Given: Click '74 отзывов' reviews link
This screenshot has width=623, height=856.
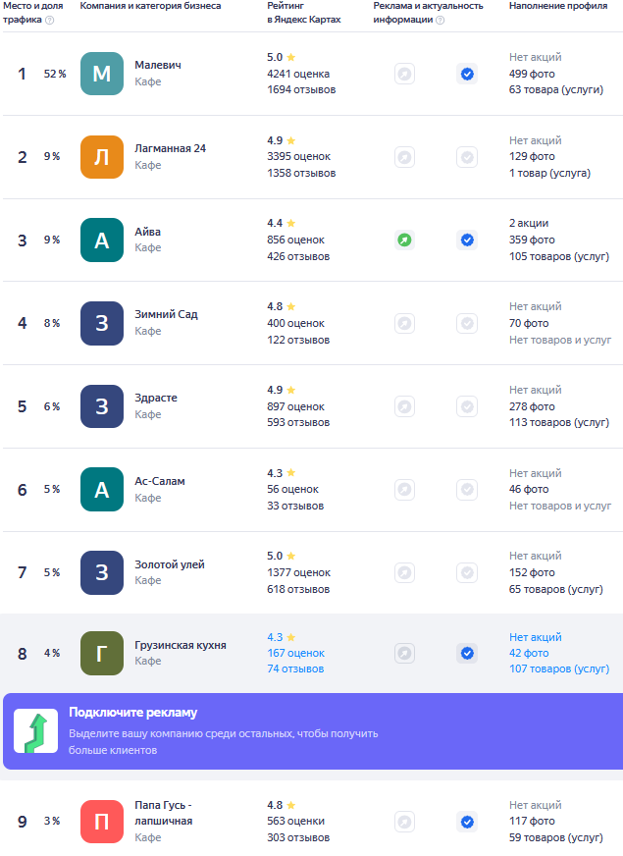Looking at the screenshot, I should tap(294, 669).
